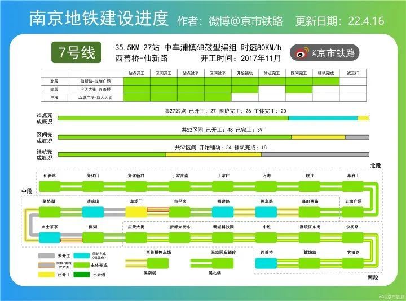The image size is (406, 301).
Task: Click the 区间开工 column header
Action: click(164, 73)
